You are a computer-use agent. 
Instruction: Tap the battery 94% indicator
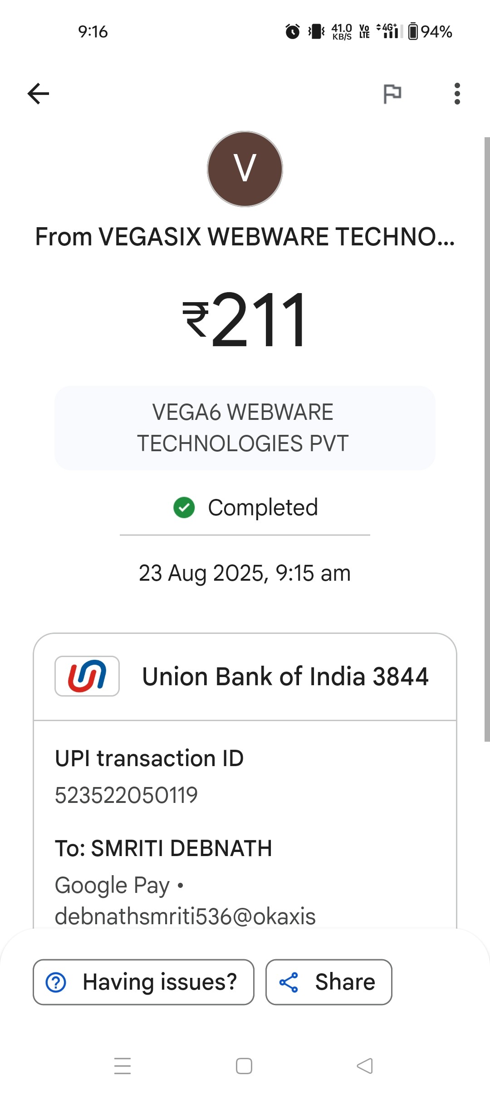[430, 31]
